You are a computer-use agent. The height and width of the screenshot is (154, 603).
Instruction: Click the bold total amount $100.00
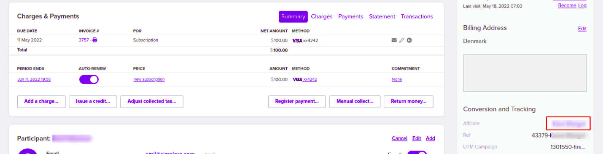point(279,50)
